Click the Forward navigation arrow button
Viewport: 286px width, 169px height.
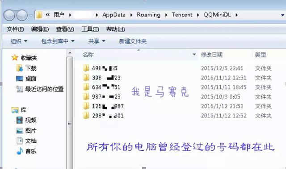click(22, 15)
